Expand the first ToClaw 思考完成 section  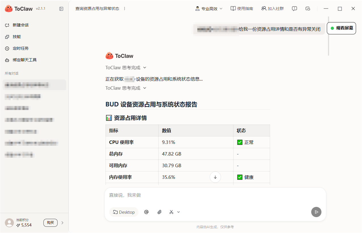click(126, 68)
